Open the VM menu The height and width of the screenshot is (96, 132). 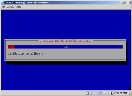3,7
